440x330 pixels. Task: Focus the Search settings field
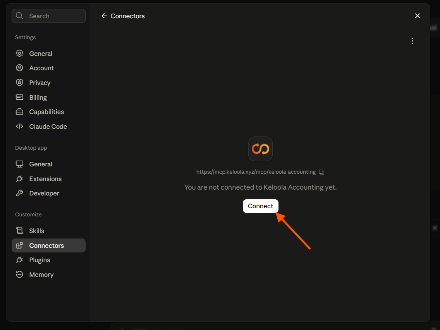click(48, 16)
